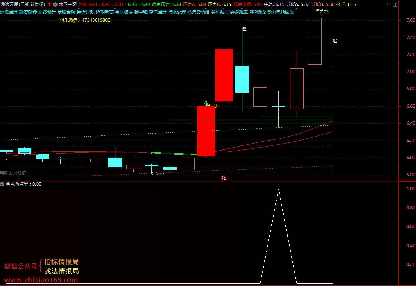This screenshot has height=286, width=416.
Task: Select the 污水处理 tag
Action: [177, 12]
